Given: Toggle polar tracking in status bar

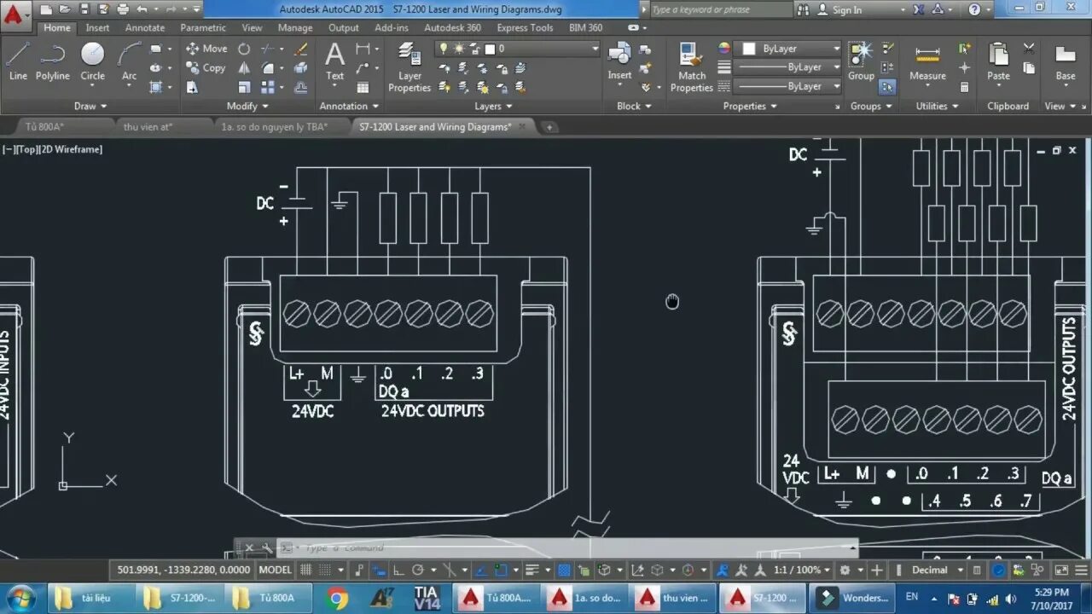Looking at the screenshot, I should (x=418, y=570).
